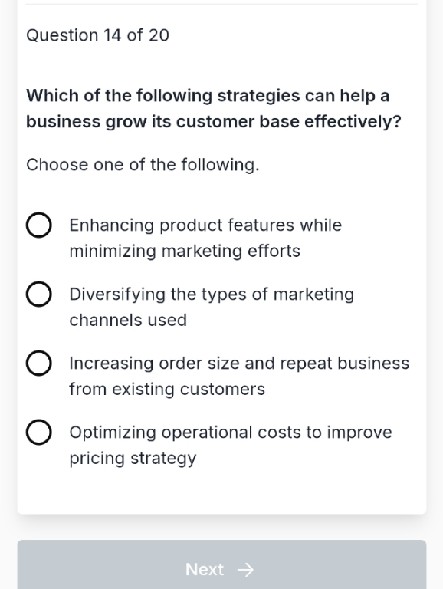Viewport: 443px width, 589px height.
Task: Click the 'pricing strategy' text line
Action: tap(133, 459)
